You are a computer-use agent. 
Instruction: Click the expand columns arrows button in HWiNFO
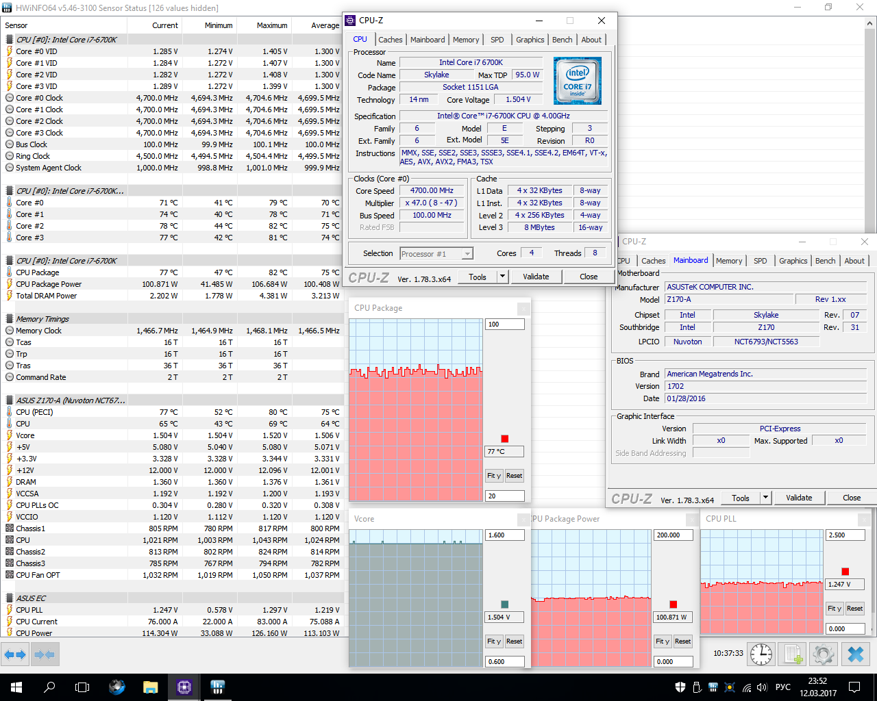coord(14,655)
